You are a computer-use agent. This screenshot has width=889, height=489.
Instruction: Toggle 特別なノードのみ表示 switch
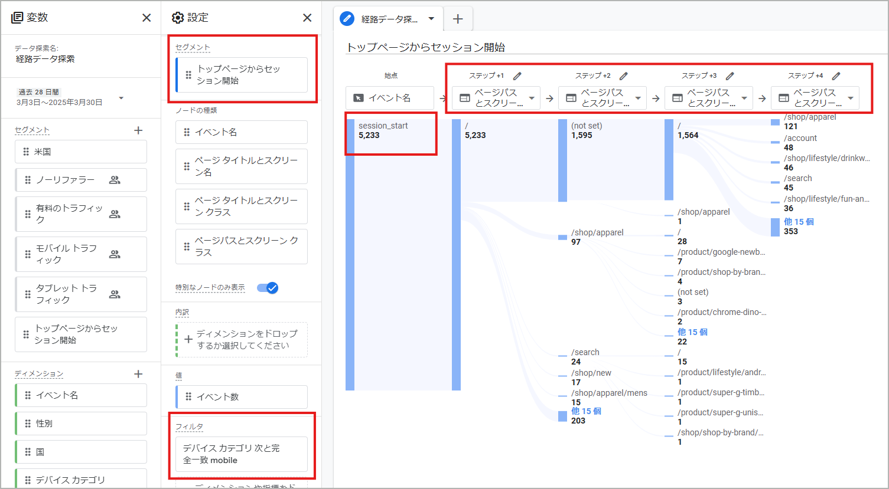click(x=268, y=288)
